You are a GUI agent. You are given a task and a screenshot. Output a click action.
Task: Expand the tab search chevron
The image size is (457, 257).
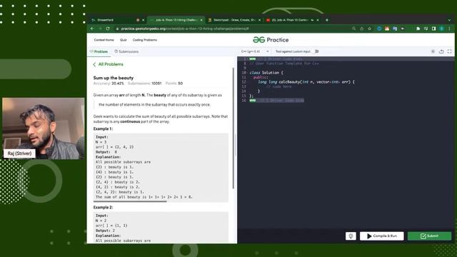pyautogui.click(x=449, y=20)
